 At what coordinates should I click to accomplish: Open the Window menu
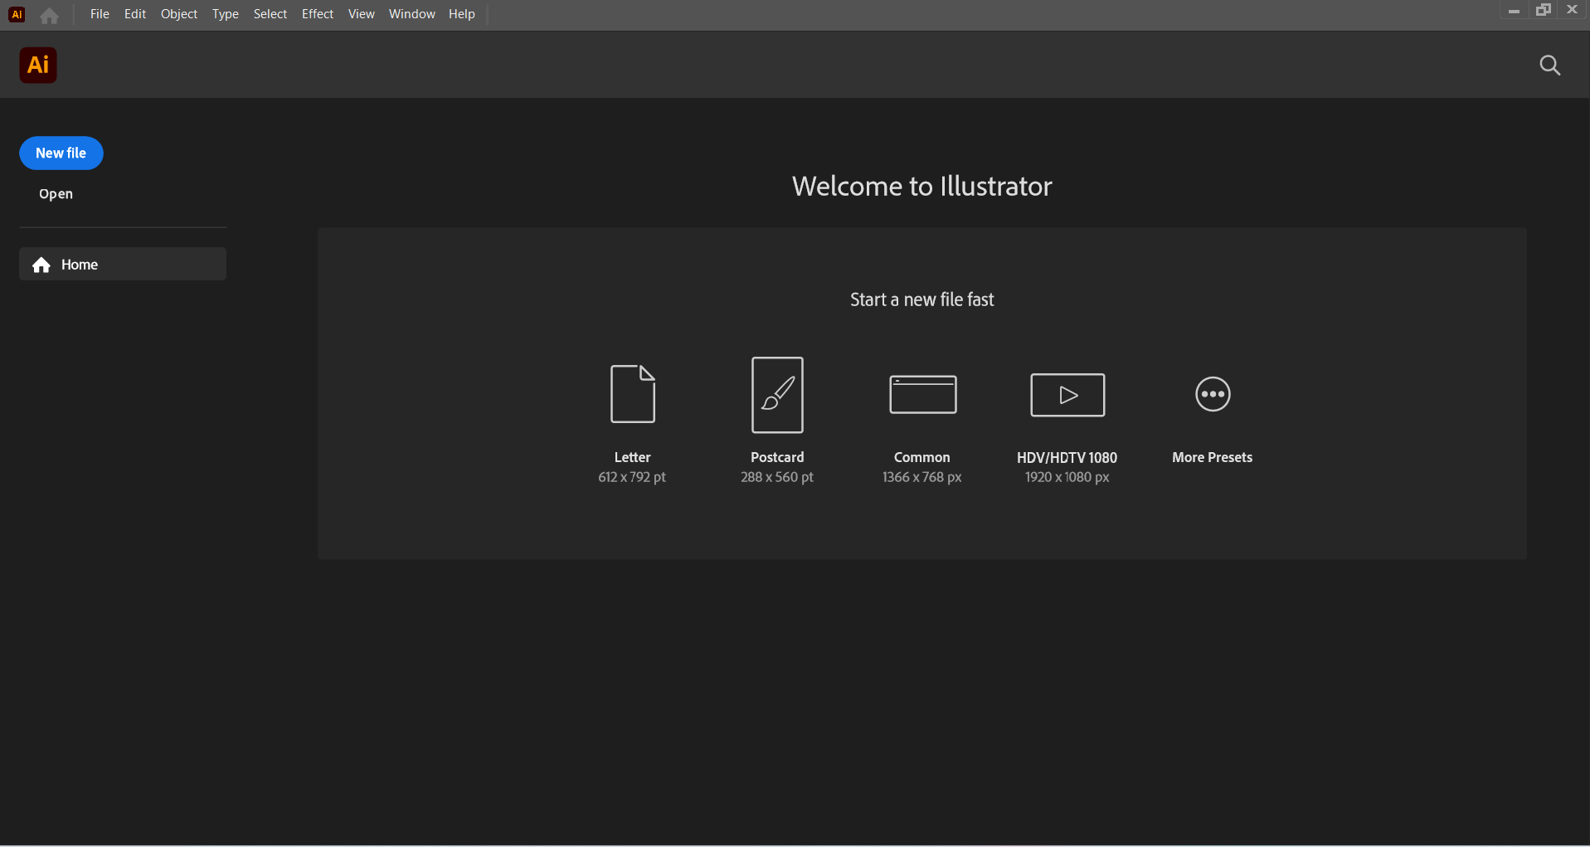(x=411, y=14)
